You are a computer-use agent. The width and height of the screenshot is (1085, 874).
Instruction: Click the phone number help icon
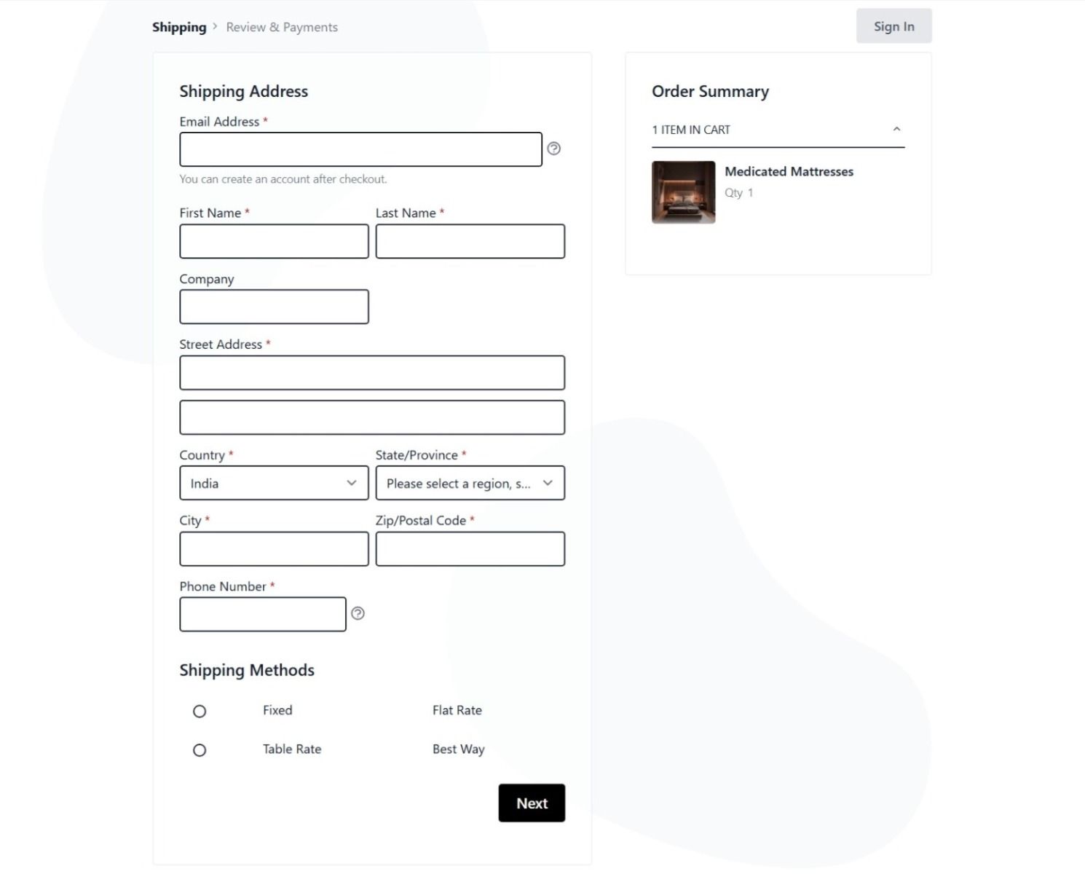coord(358,613)
